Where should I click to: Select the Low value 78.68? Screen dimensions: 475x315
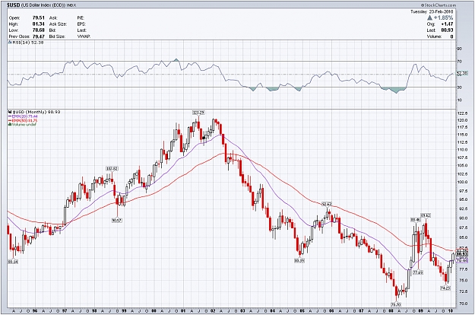[x=39, y=30]
